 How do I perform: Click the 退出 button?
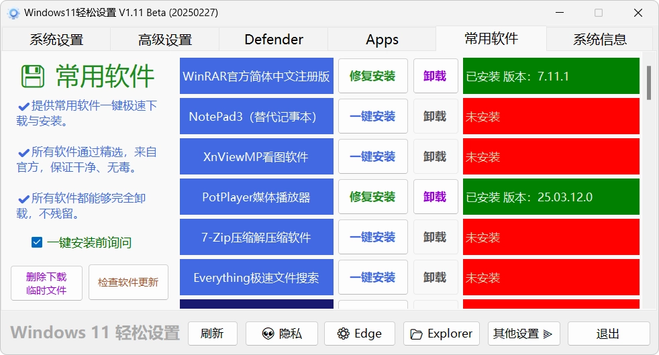pyautogui.click(x=609, y=334)
